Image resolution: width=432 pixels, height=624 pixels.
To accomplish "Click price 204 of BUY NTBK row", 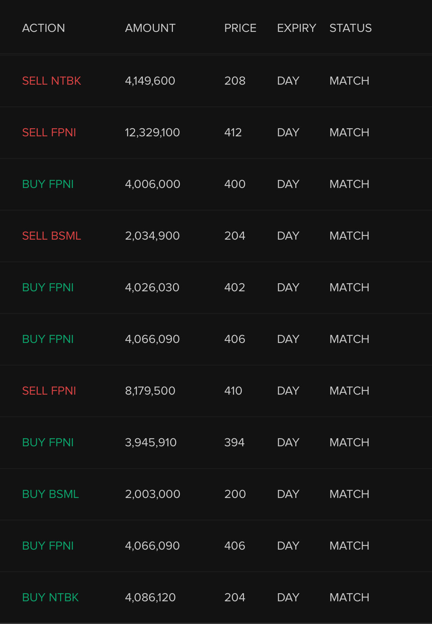I will pyautogui.click(x=235, y=597).
